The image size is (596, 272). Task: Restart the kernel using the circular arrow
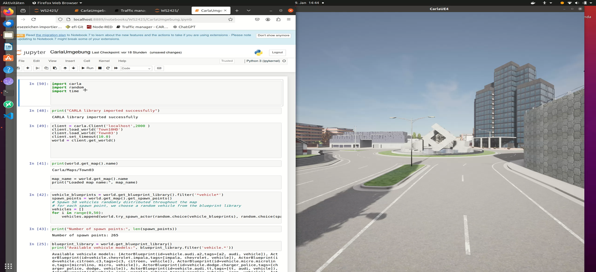108,68
